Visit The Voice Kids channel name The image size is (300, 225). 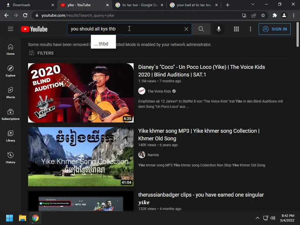[159, 91]
